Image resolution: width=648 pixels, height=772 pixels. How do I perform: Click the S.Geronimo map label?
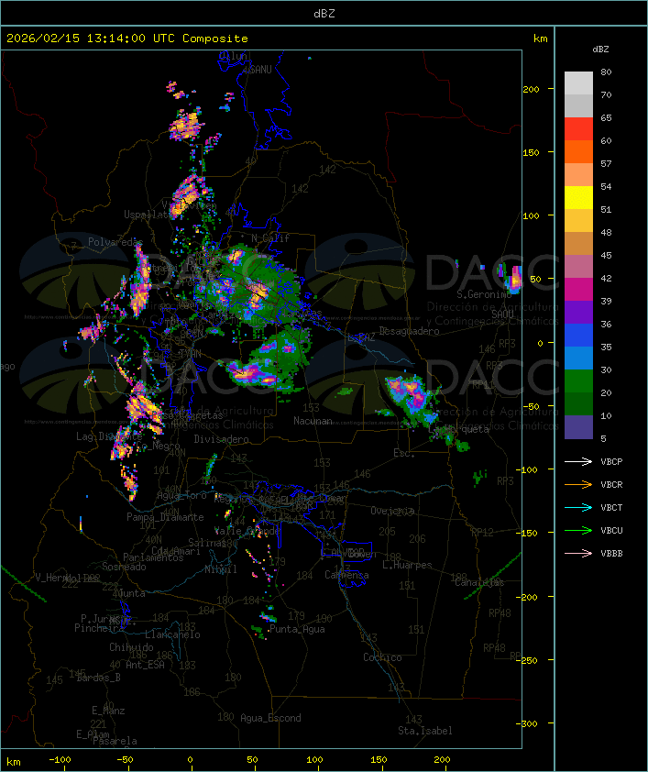pyautogui.click(x=484, y=294)
